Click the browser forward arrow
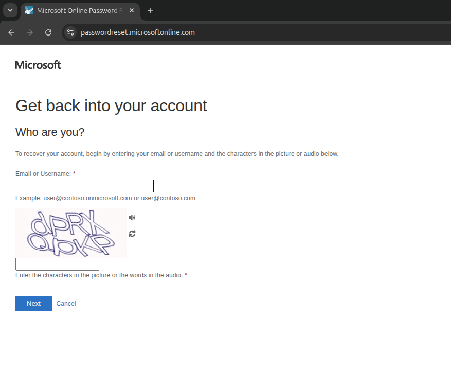The width and height of the screenshot is (451, 388). 30,32
